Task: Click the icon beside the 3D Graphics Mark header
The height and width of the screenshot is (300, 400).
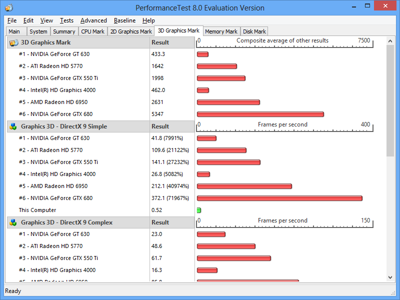Action: (13, 42)
